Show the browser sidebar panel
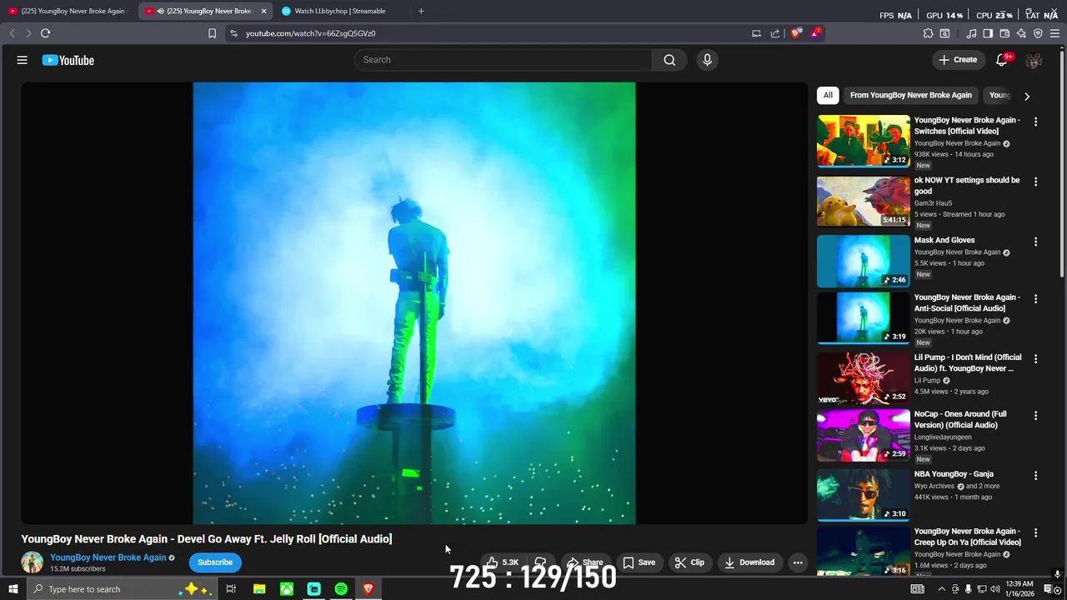Screen dimensions: 1067x600 [x=988, y=33]
